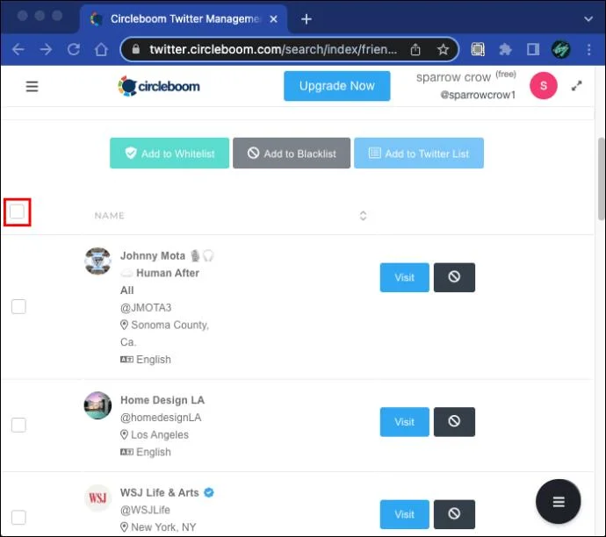Viewport: 606px width, 537px height.
Task: Open browser extensions puzzle icon
Action: (505, 49)
